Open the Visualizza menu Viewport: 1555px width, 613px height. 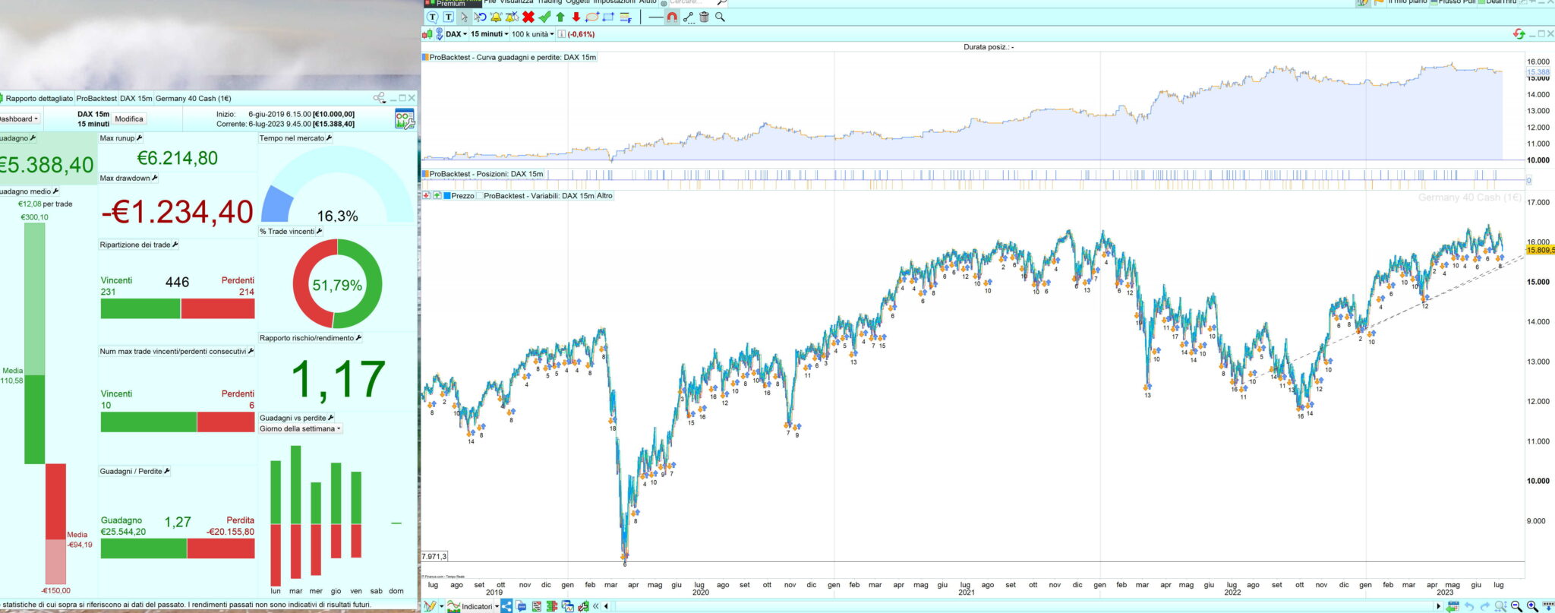coord(515,2)
